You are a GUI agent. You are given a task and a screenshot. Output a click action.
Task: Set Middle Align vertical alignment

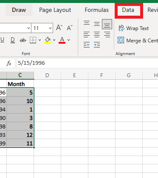[x=97, y=24]
